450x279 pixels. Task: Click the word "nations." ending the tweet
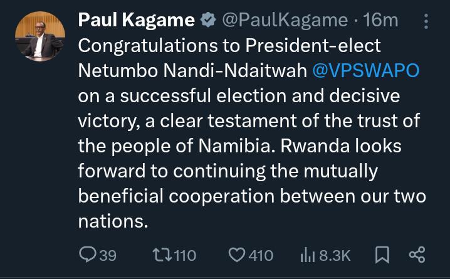112,221
